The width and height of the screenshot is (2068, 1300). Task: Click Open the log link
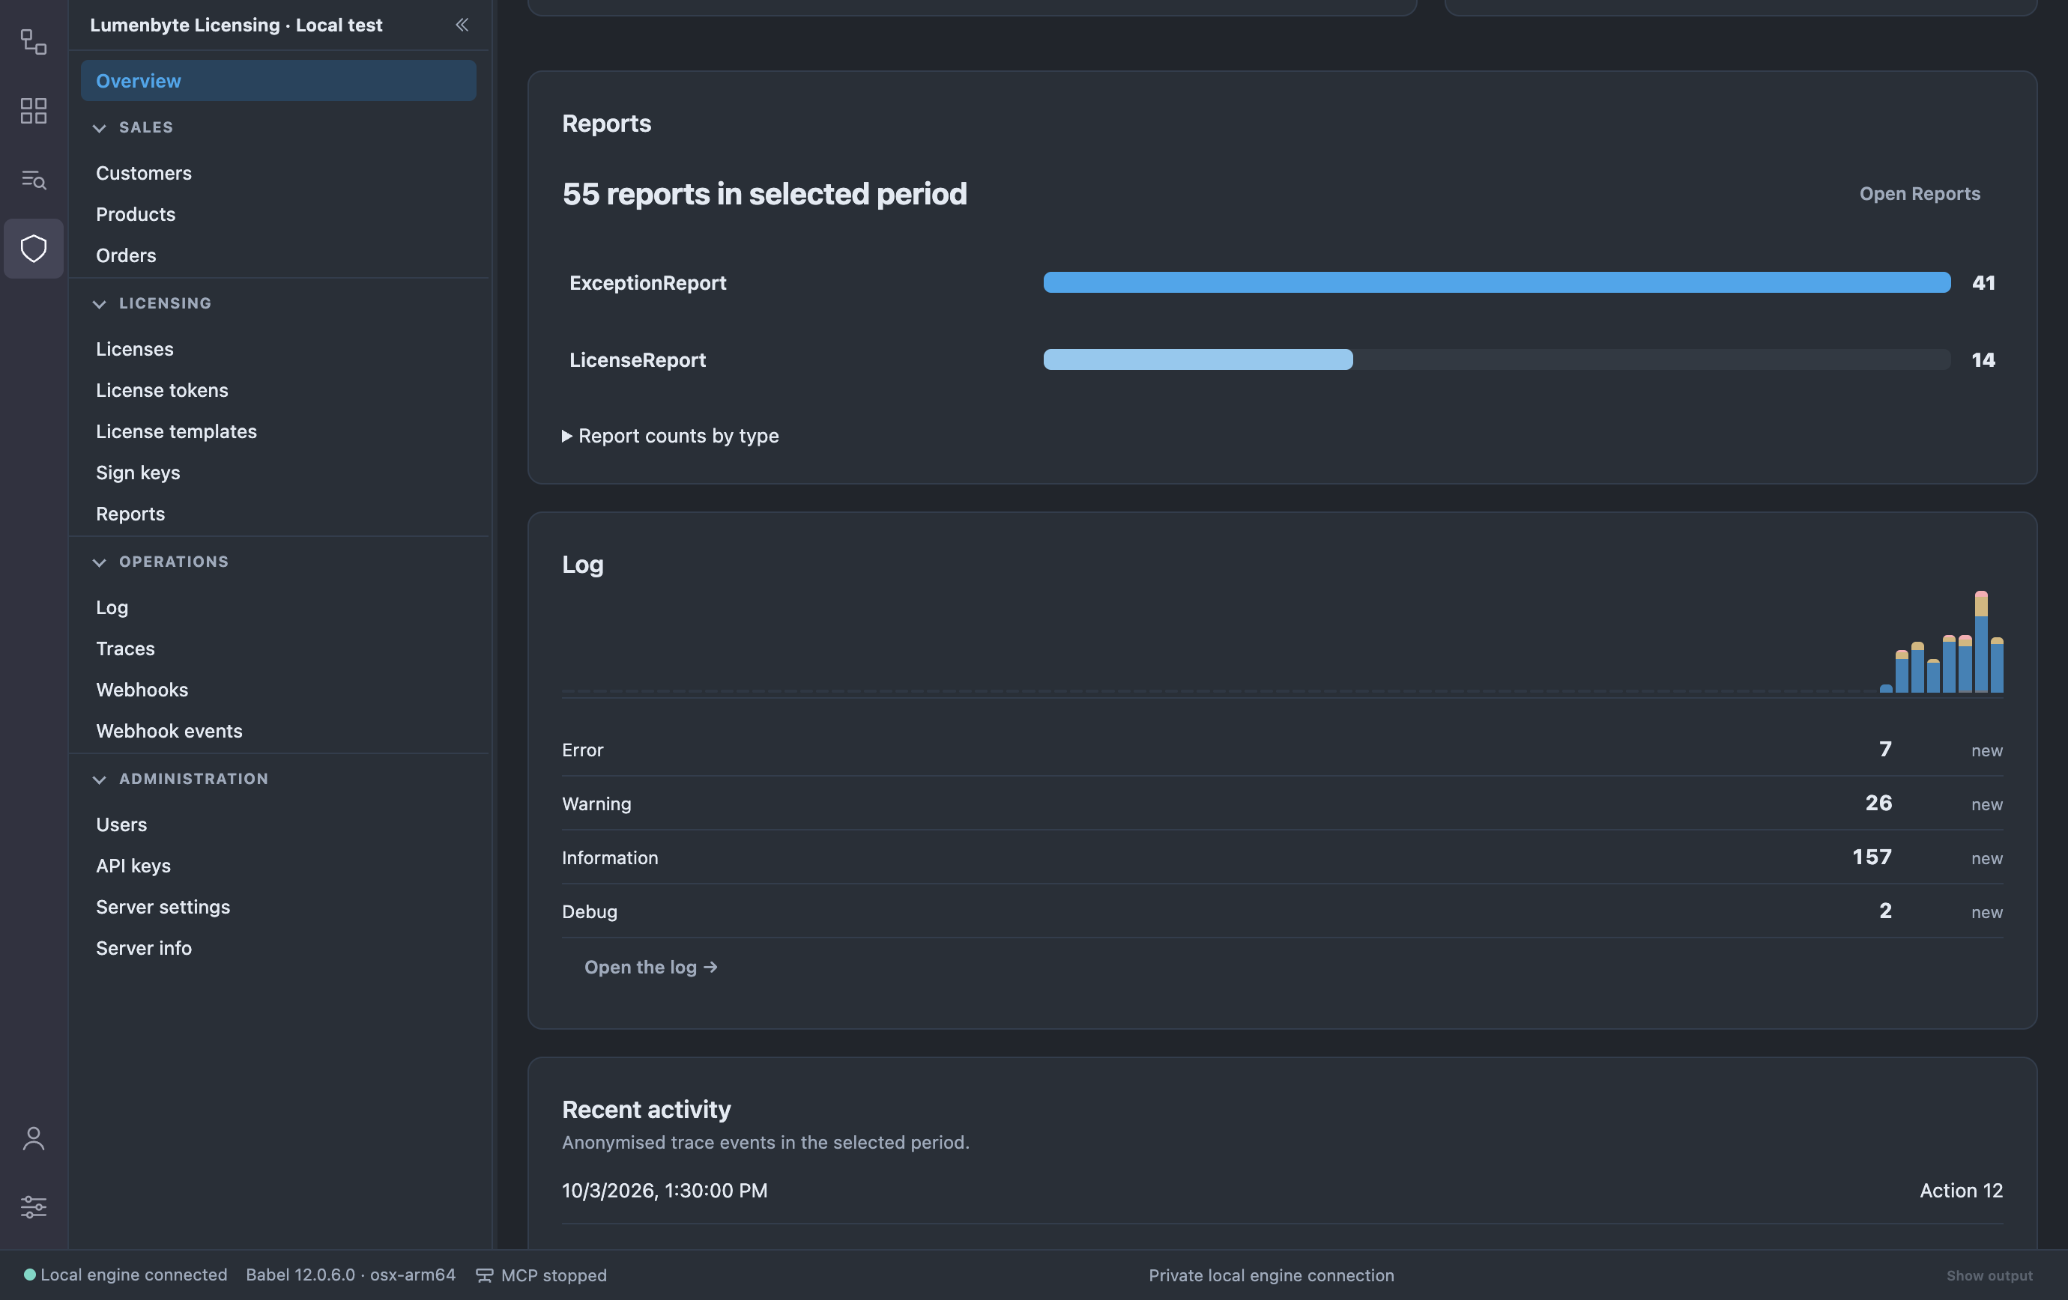click(650, 967)
